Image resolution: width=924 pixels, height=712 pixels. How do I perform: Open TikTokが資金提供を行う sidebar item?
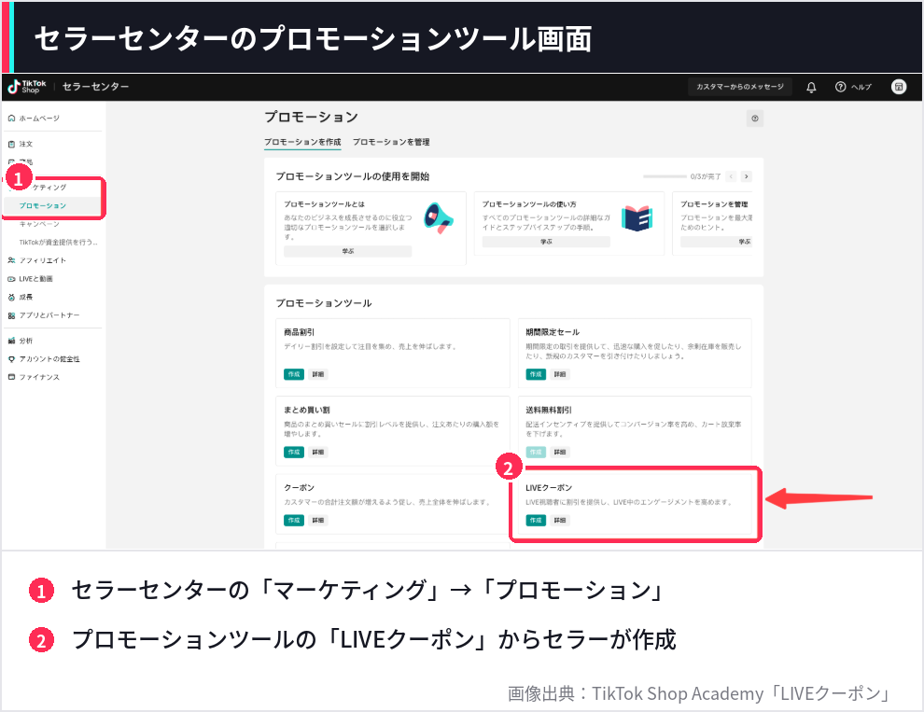(x=58, y=243)
